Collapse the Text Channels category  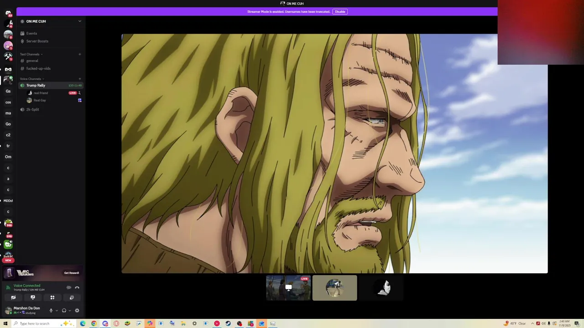coord(31,54)
